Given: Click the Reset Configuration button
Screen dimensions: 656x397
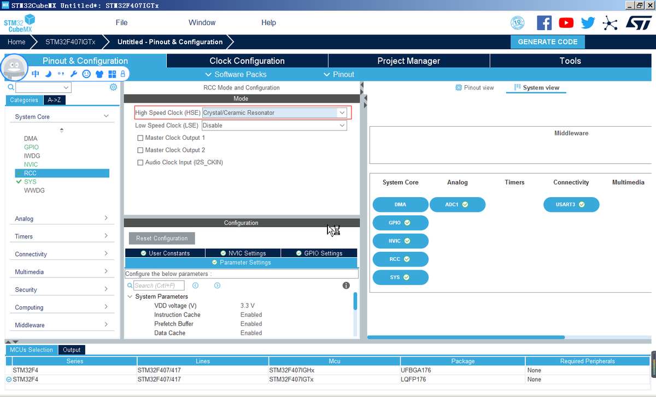Looking at the screenshot, I should 162,238.
